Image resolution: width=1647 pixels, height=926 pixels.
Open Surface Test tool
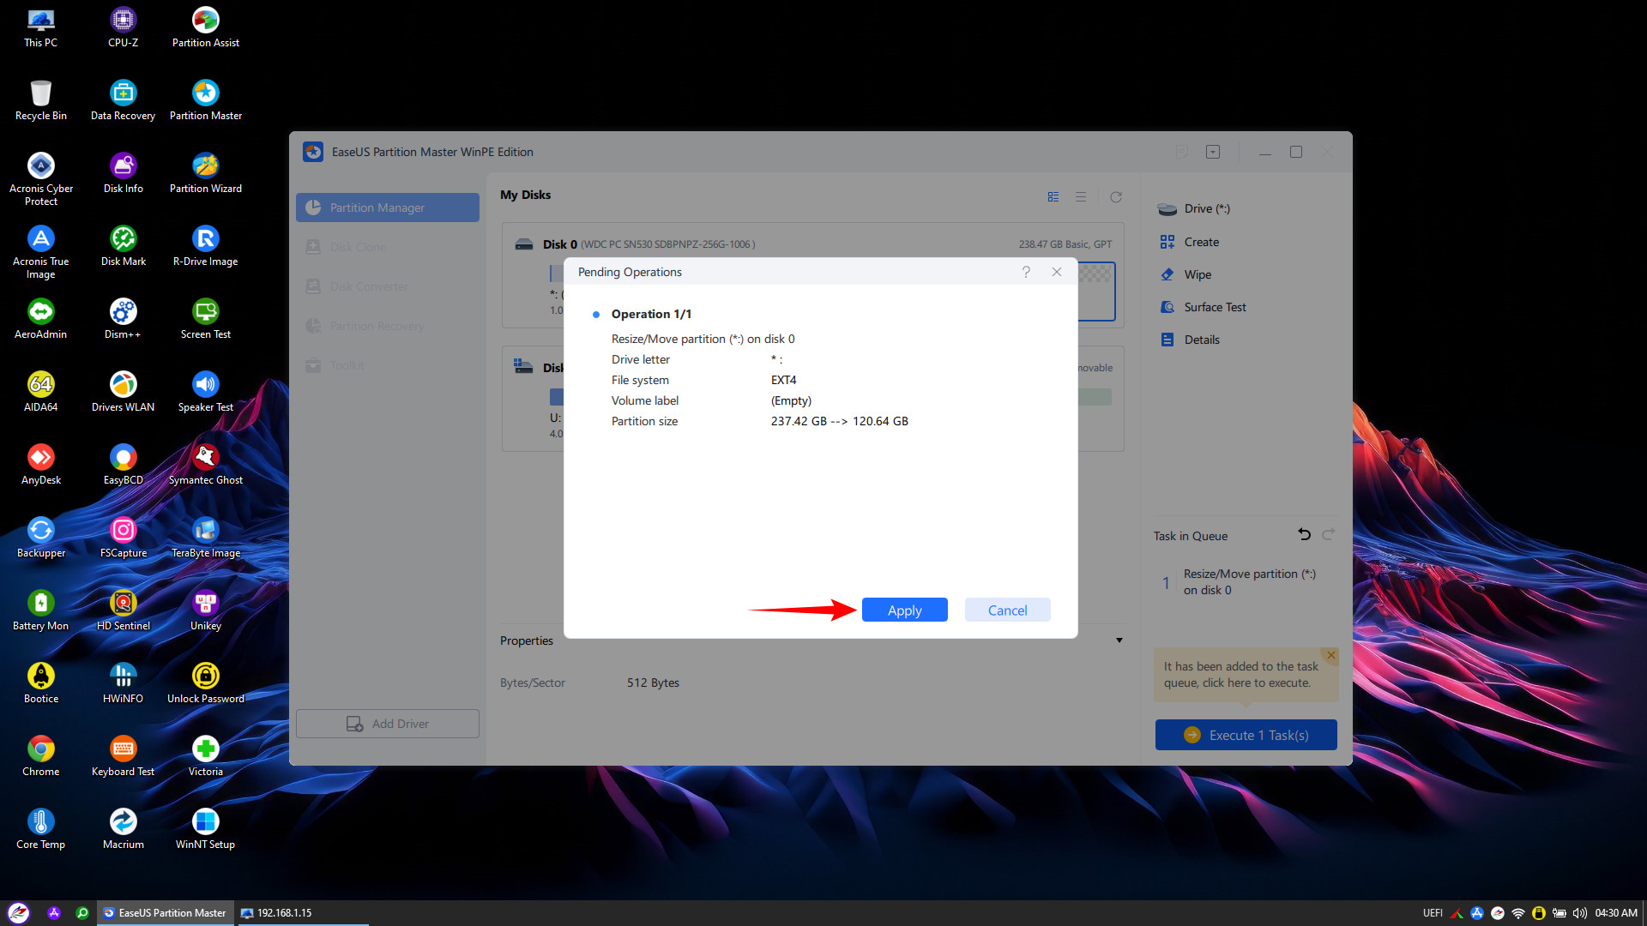point(1214,307)
